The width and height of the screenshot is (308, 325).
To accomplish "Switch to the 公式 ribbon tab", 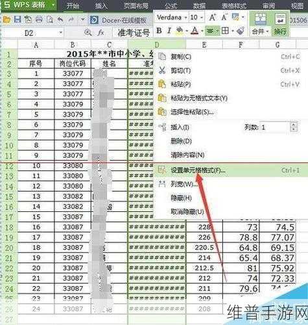I will pos(171,6).
